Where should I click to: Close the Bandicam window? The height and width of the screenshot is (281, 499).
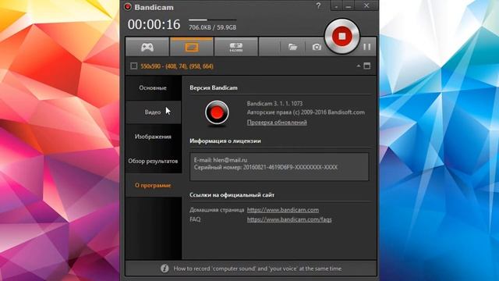(366, 5)
